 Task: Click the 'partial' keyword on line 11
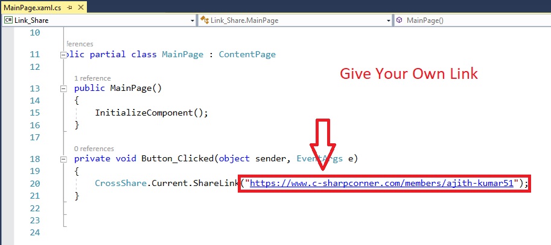coord(107,54)
